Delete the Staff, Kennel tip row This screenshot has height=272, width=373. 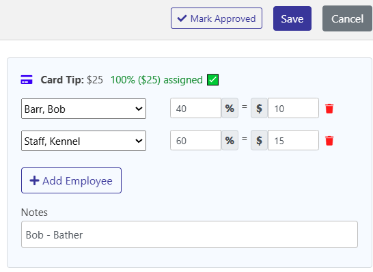(x=329, y=141)
